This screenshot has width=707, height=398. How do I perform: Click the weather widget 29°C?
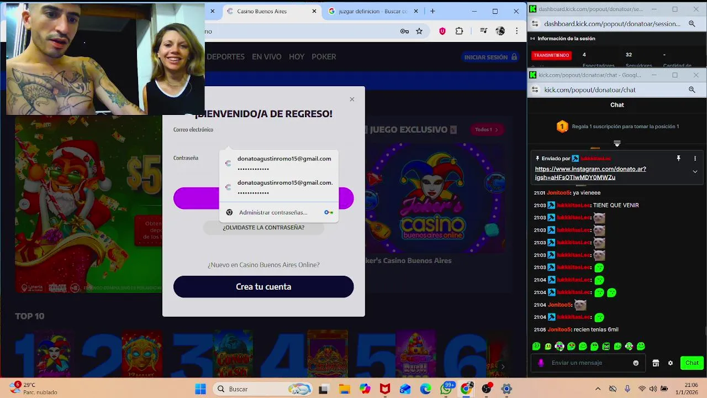pos(34,389)
